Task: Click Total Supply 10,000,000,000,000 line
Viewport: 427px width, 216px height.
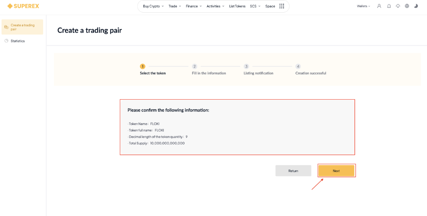Action: (x=156, y=143)
